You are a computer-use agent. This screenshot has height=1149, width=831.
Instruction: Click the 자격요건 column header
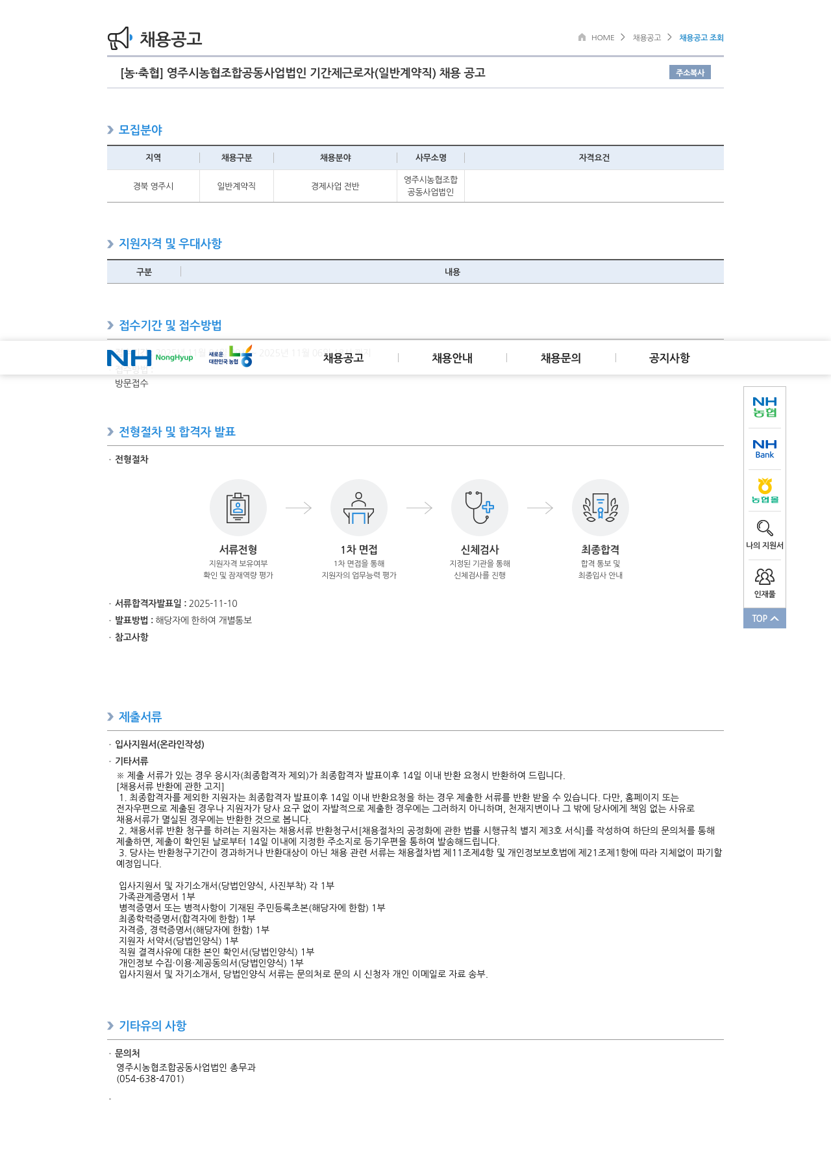tap(594, 158)
